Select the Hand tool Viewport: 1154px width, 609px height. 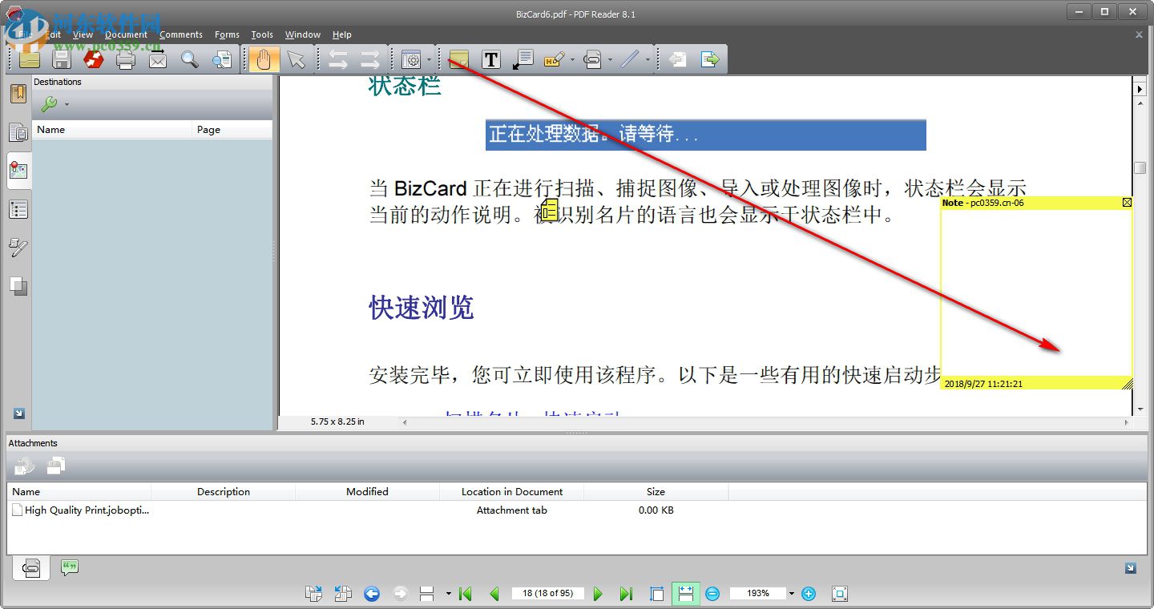click(264, 59)
